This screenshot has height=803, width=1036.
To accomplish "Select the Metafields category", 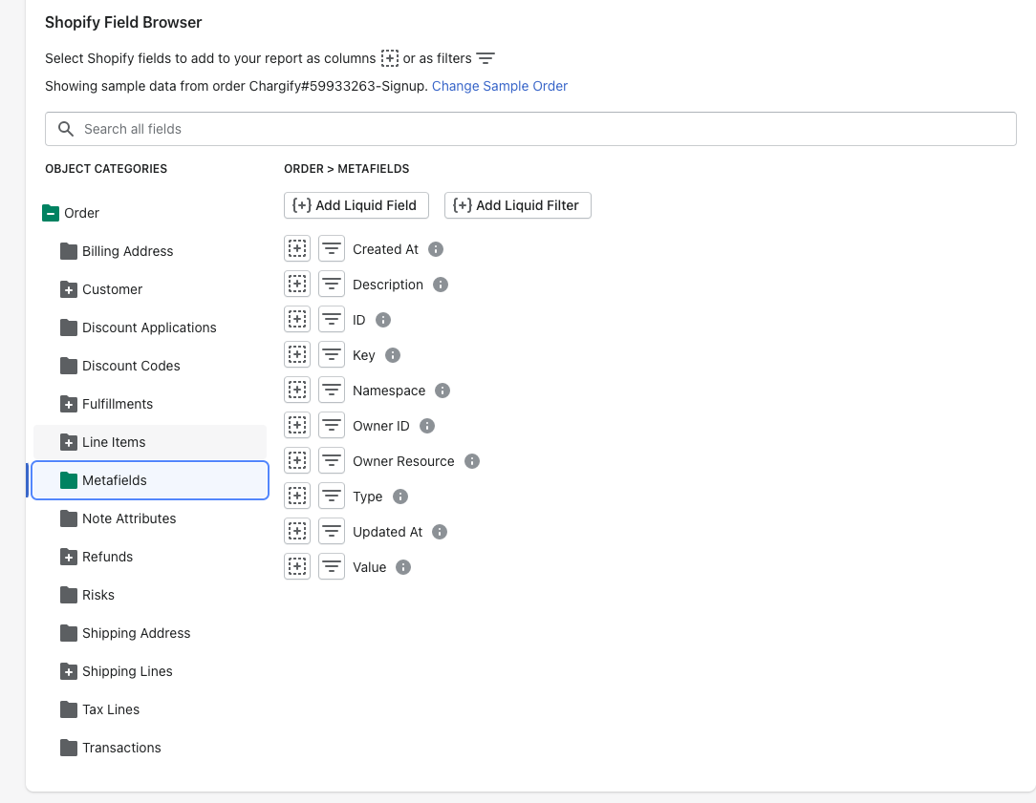I will 150,480.
